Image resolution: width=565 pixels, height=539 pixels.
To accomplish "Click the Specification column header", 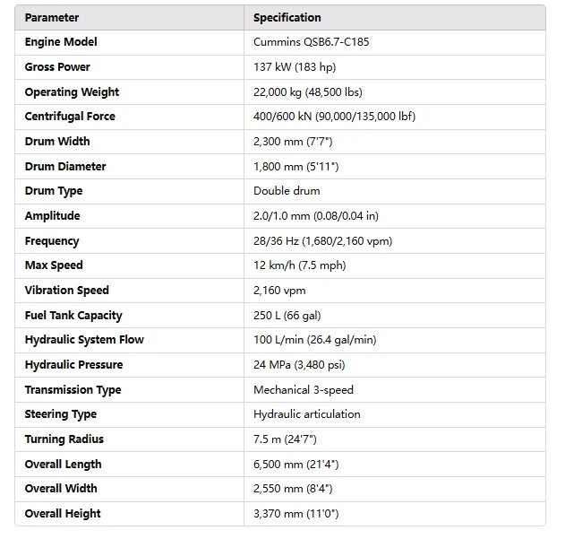I will click(287, 18).
